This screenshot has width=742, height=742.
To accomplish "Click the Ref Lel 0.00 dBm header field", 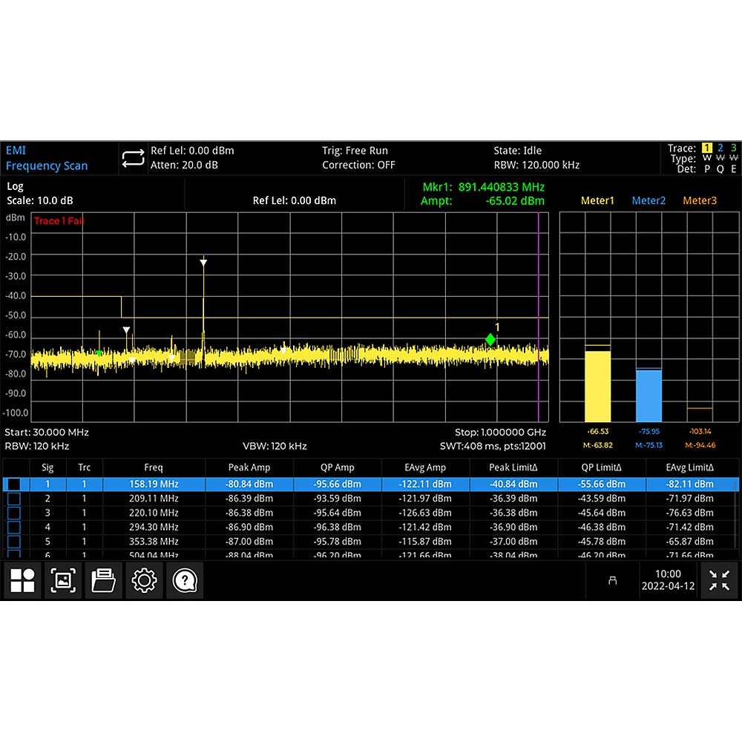I will 192,151.
